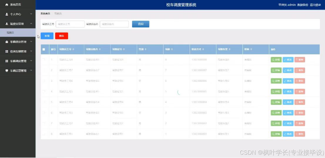325x158 pixels.
Task: Expand the 借调车辆管理 menu chevron
Action: [x=31, y=51]
